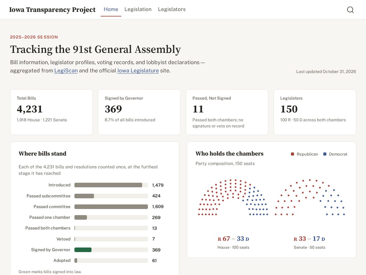Click the Introduced progress bar
Viewport: 366px width, 275px height.
pyautogui.click(x=111, y=185)
